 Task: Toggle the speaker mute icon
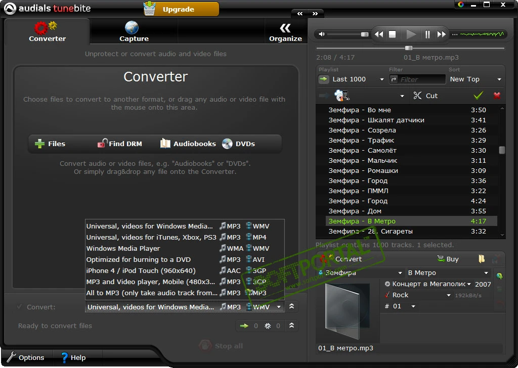tap(321, 34)
